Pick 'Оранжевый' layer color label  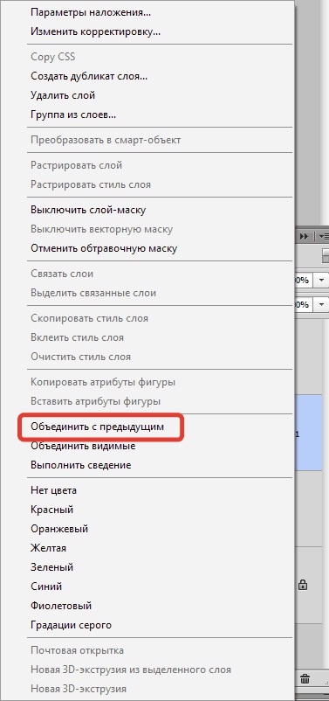59,529
